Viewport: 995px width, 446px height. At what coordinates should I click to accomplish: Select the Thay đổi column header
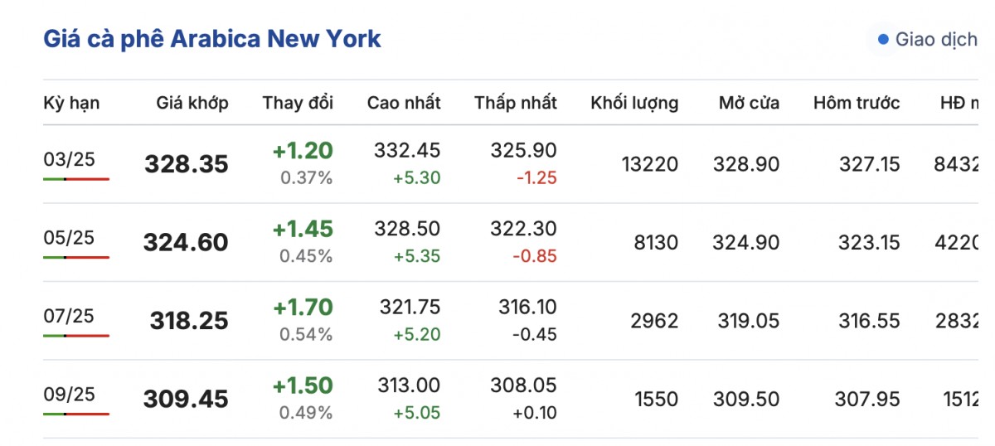(x=298, y=103)
